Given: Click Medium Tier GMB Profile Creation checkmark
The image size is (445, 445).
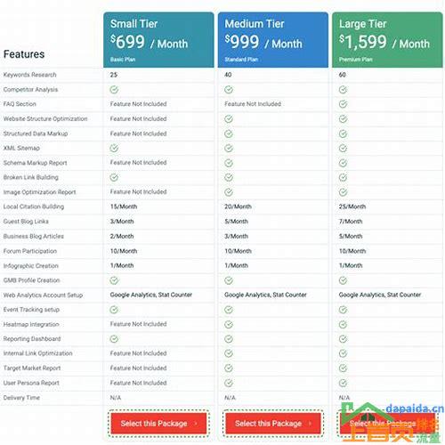Looking at the screenshot, I should pos(229,280).
